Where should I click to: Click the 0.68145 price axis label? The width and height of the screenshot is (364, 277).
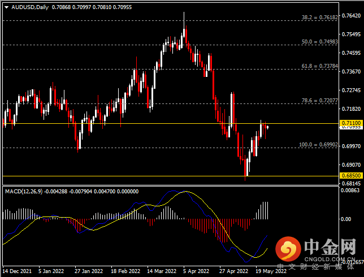tap(351, 183)
